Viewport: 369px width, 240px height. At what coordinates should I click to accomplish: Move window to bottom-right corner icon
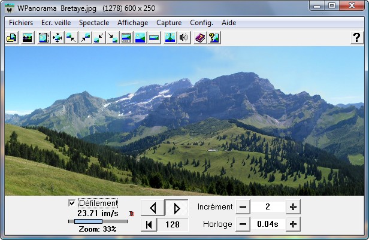point(113,38)
